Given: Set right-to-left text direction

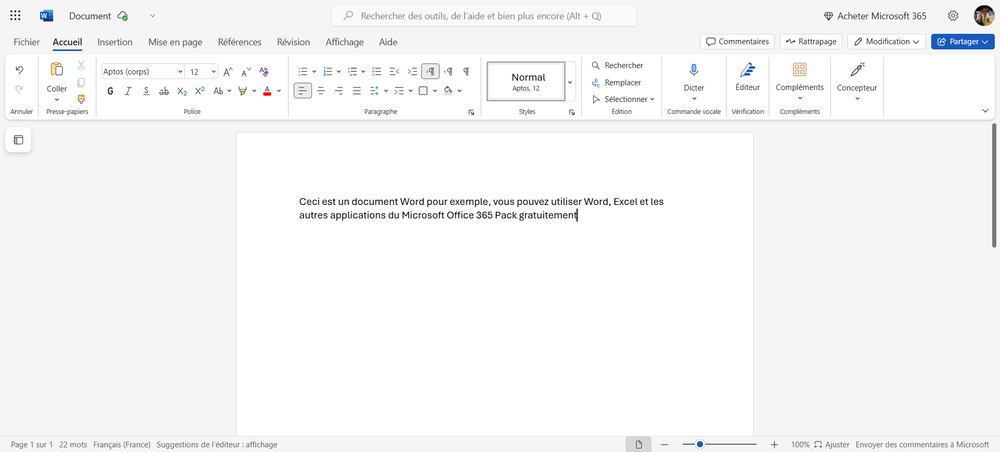Looking at the screenshot, I should click(448, 71).
